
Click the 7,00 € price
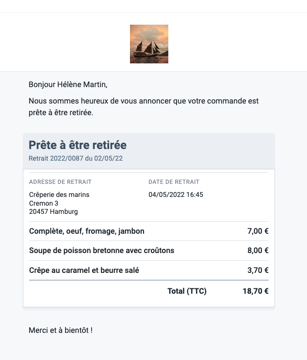pos(258,231)
